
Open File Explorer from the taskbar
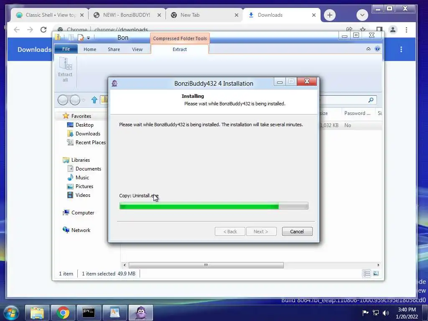pyautogui.click(x=37, y=313)
